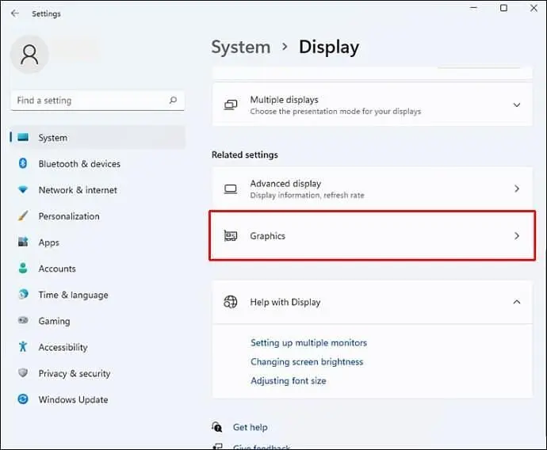The width and height of the screenshot is (547, 450).
Task: Click the Accessibility figure icon
Action: coord(23,346)
